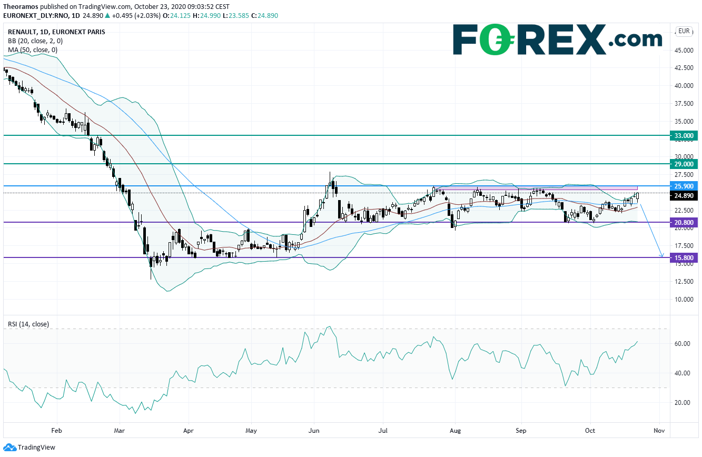This screenshot has height=457, width=702.
Task: Click the EURONEXT_DLY:RNO symbol text in header
Action: [x=36, y=16]
